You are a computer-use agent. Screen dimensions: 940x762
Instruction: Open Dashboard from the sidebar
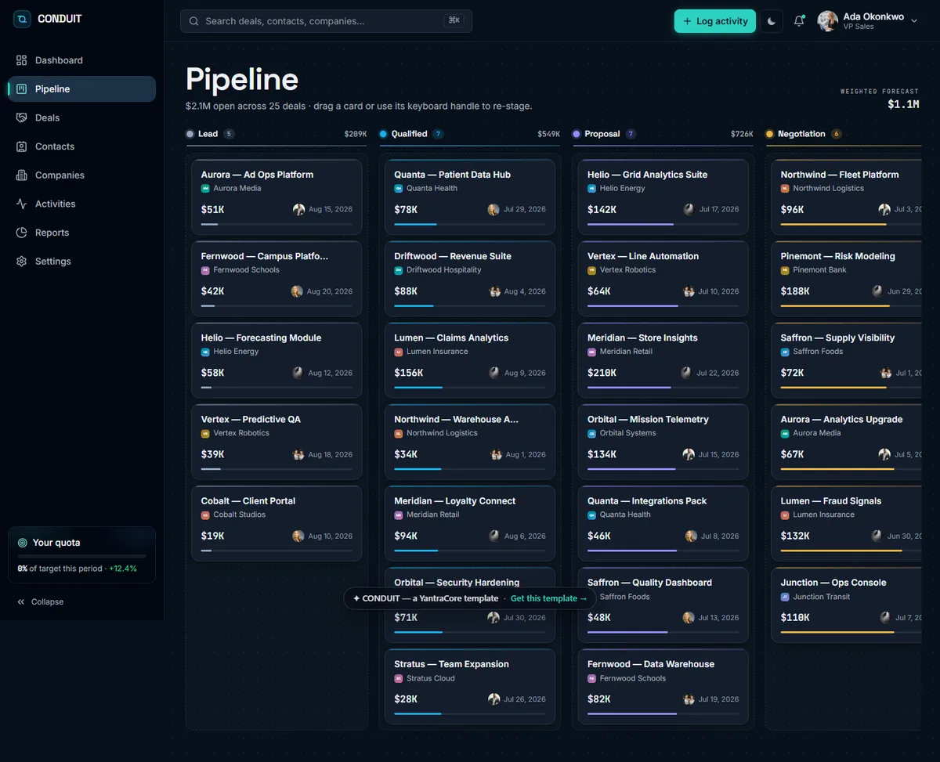[x=81, y=60]
